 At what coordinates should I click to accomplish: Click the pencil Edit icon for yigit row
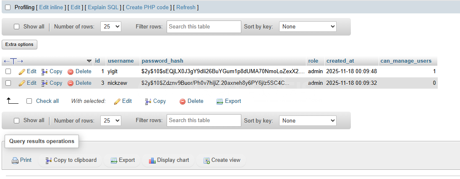coord(22,72)
